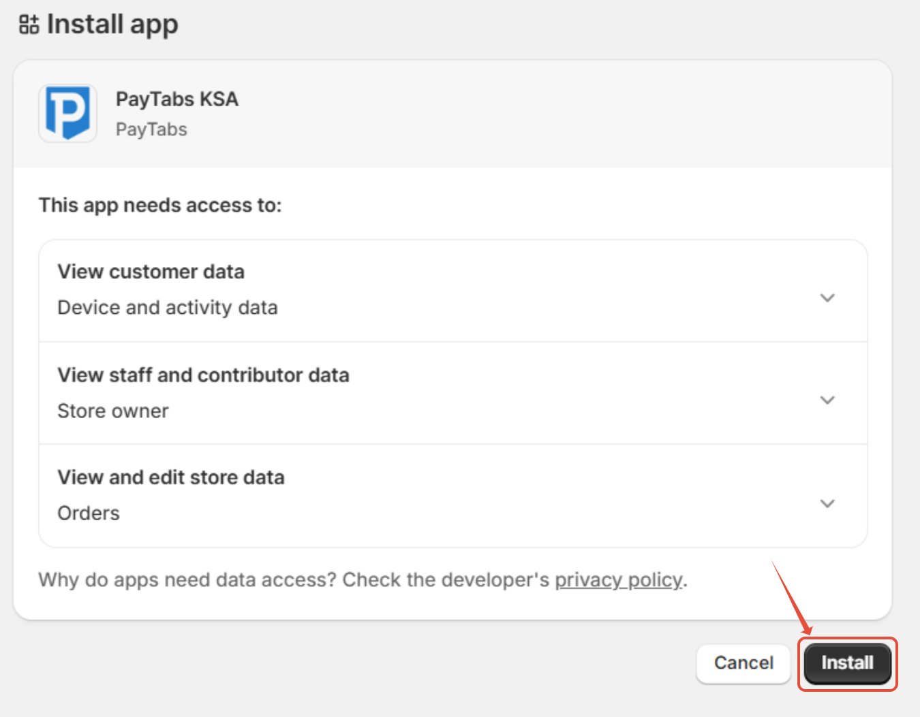
Task: Click the Device and activity data text
Action: [168, 308]
